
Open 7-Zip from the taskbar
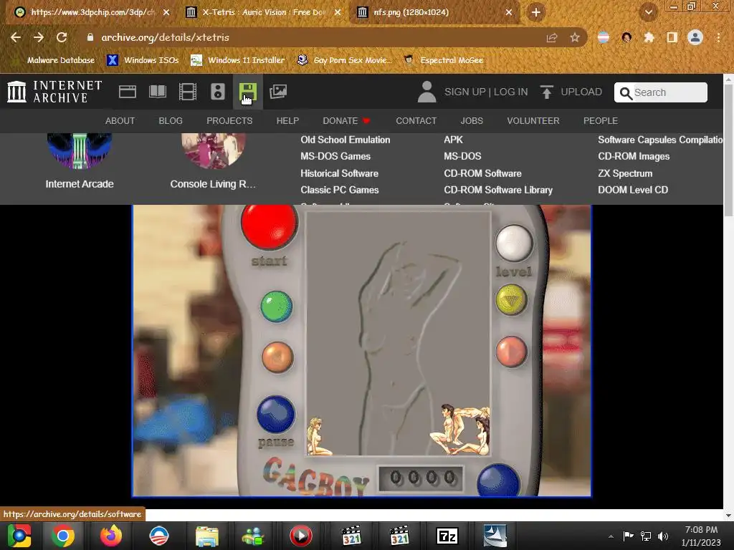(447, 536)
